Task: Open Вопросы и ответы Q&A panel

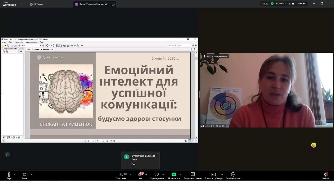Action: [193, 174]
